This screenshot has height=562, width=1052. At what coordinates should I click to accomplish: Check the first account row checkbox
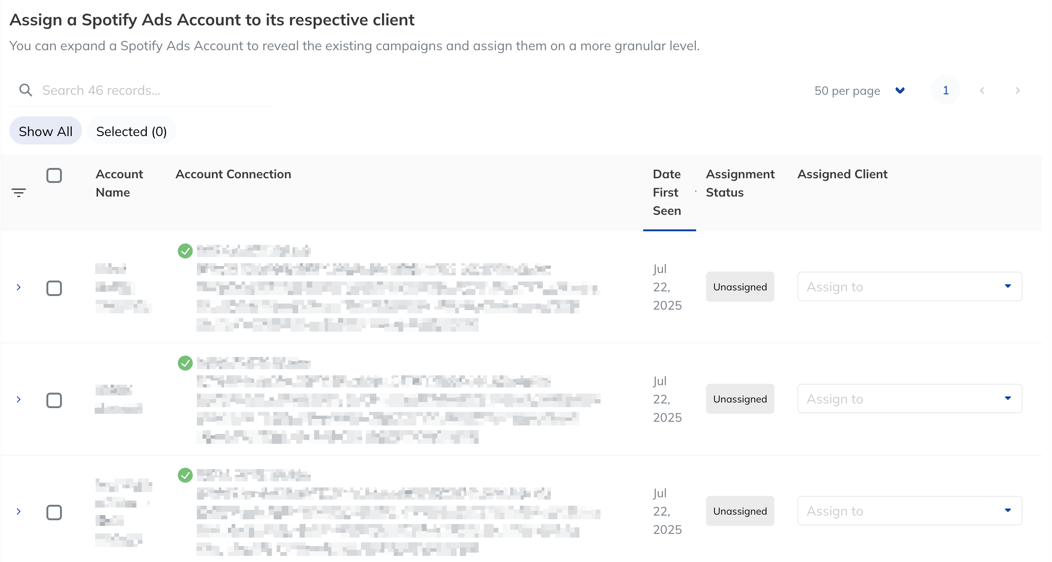(54, 288)
